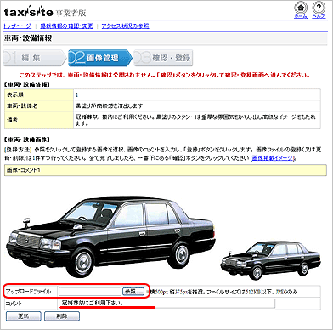Image resolution: width=333 pixels, height=330 pixels.
Task: Click the 参照 browse button
Action: click(x=133, y=292)
